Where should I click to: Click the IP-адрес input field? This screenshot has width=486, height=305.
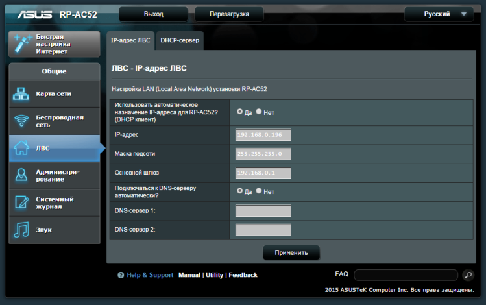[x=263, y=135]
